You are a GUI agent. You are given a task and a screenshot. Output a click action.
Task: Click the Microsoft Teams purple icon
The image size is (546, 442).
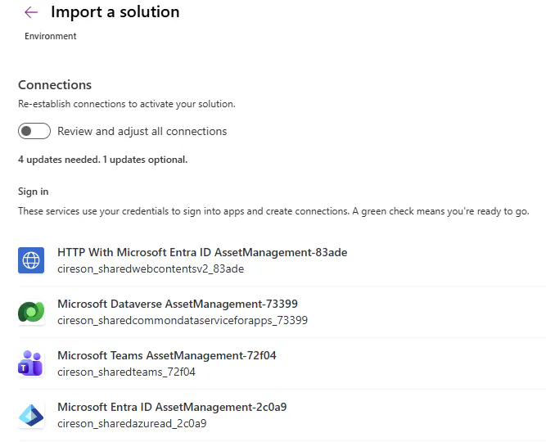point(31,363)
